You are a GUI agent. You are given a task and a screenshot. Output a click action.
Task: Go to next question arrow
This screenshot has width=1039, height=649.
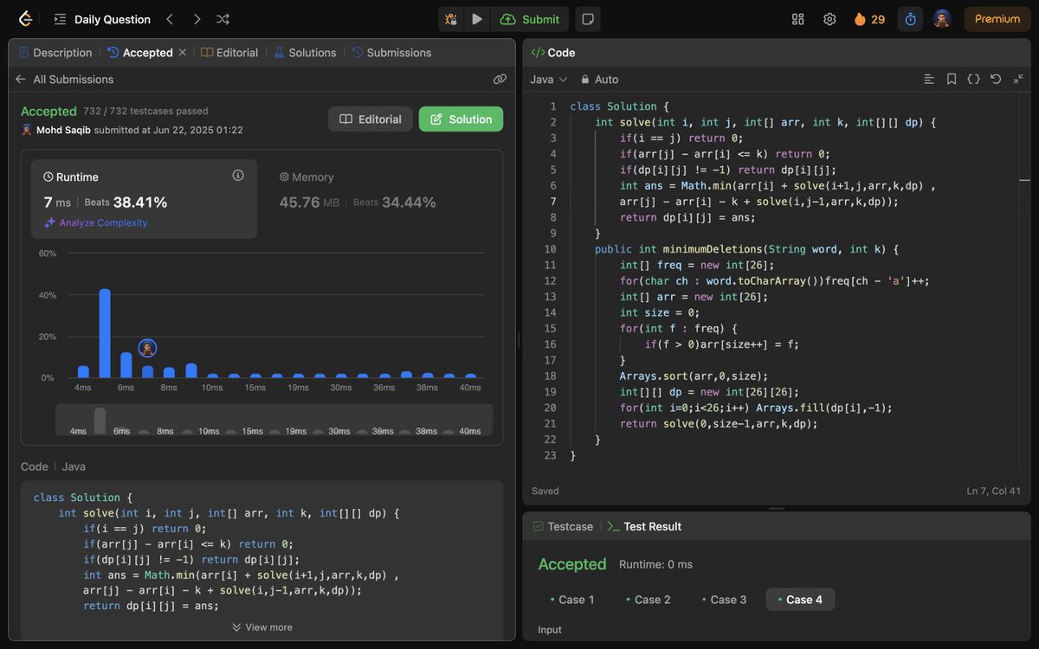pos(197,19)
